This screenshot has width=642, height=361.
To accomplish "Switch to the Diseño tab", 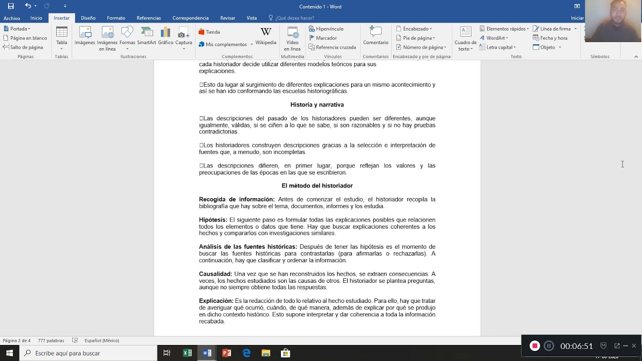I will click(x=88, y=18).
